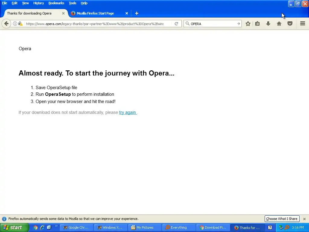The width and height of the screenshot is (309, 232).
Task: Switch to My Pictures taskbar window
Action: tap(145, 228)
